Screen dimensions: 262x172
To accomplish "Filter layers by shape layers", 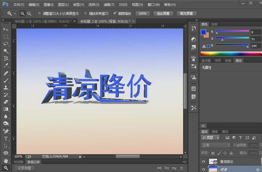I will 247,138.
